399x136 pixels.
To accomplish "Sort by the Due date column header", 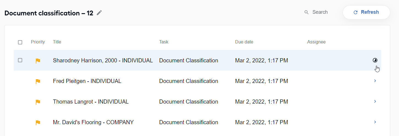I will tap(244, 42).
